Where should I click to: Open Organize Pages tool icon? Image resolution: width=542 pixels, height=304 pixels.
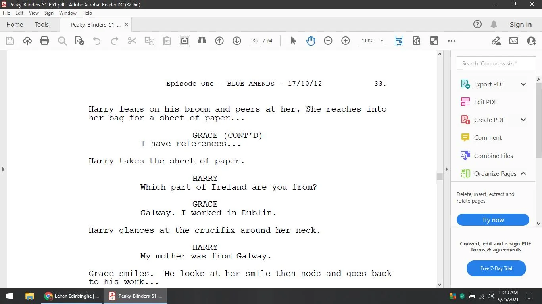tap(465, 173)
